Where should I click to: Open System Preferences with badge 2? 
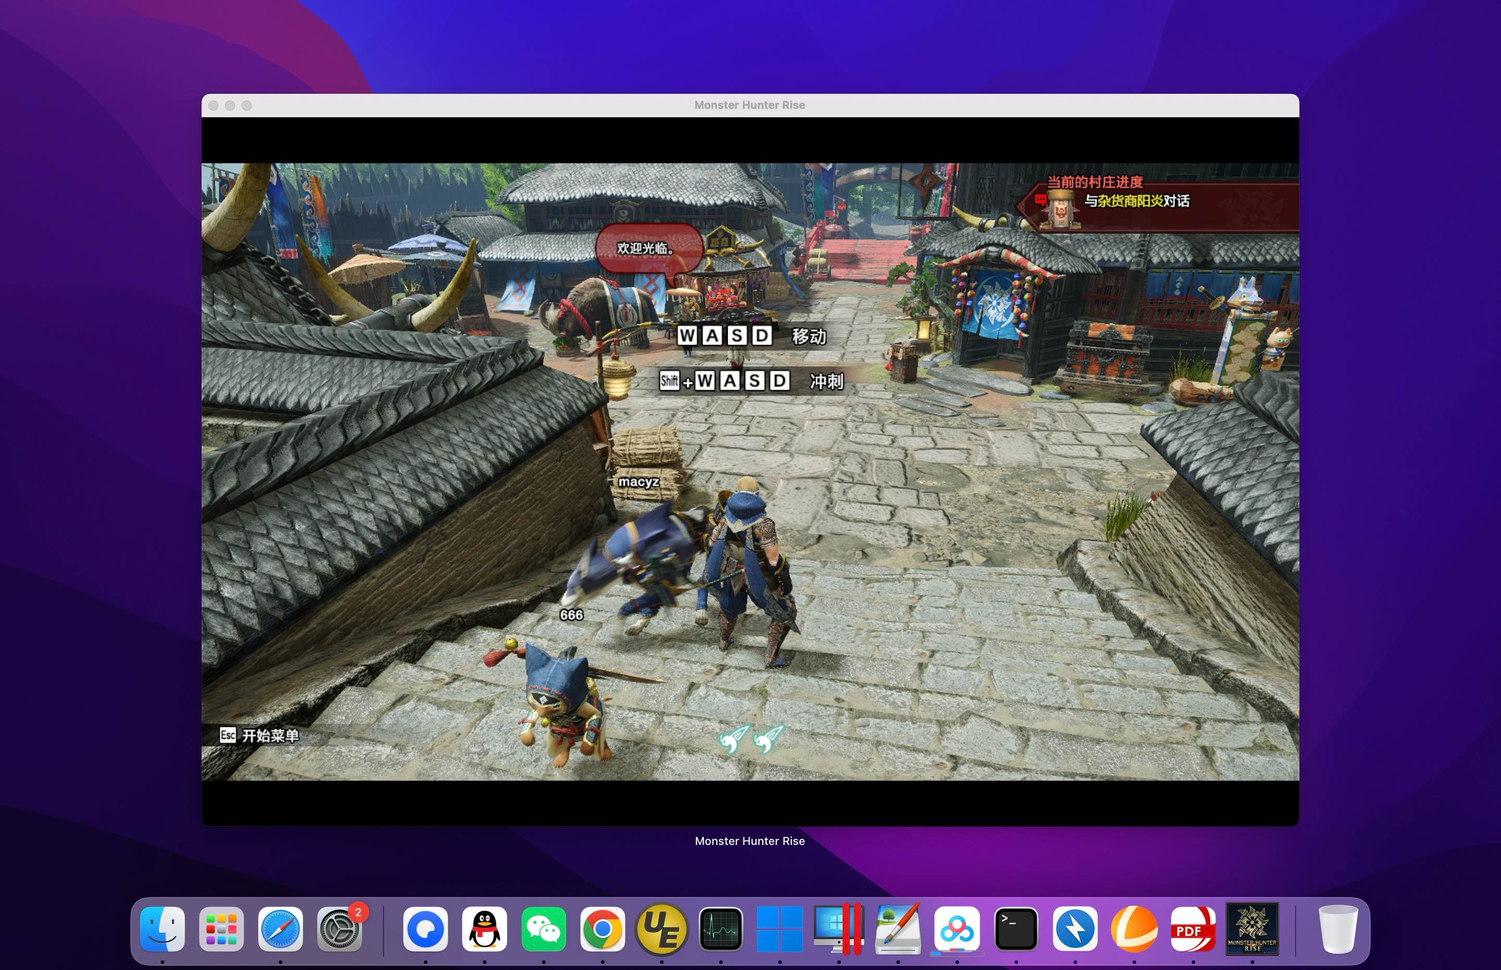340,929
